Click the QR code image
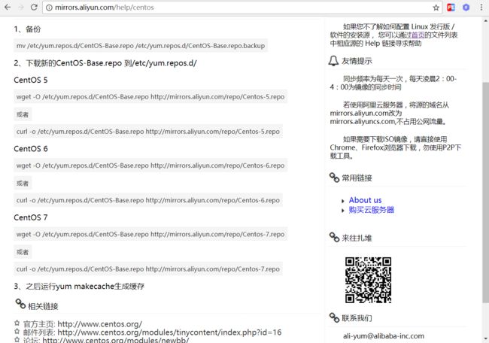This screenshot has width=489, height=343. tap(368, 280)
